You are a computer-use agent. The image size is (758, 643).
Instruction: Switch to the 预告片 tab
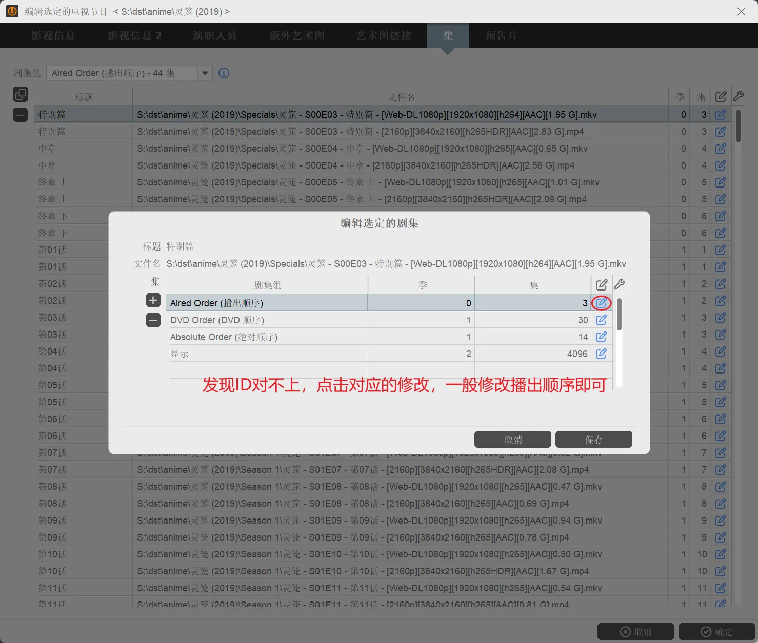tap(502, 36)
